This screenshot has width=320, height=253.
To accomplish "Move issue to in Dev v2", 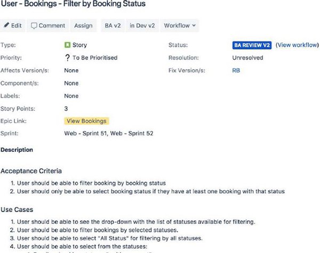I will click(142, 26).
